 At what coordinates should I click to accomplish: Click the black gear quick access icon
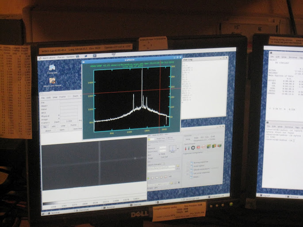193,148
